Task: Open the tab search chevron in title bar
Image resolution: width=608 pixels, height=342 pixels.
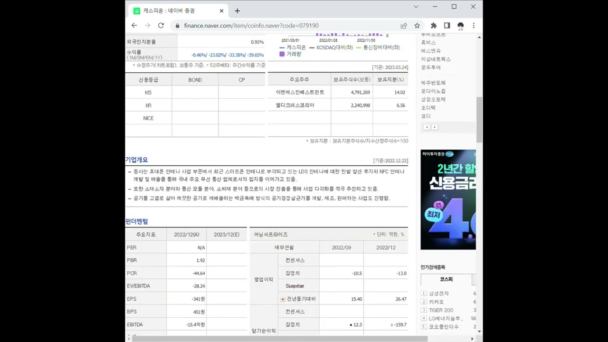Action: click(x=416, y=7)
